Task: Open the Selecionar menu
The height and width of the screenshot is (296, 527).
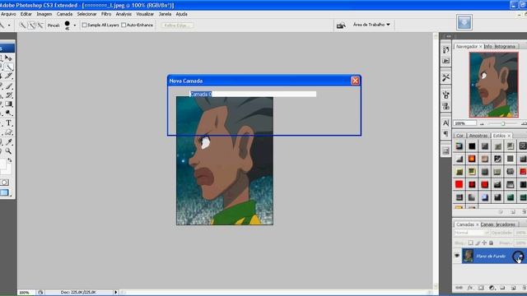Action: (86, 14)
